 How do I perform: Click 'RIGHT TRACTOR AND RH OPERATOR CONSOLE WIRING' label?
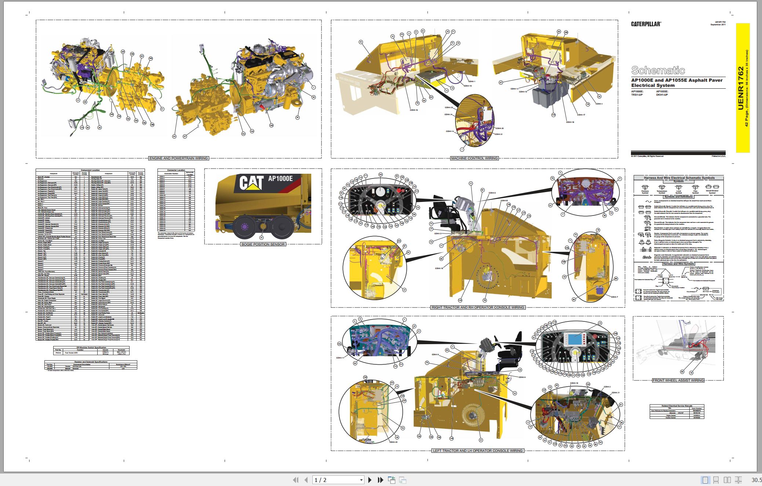pyautogui.click(x=478, y=307)
